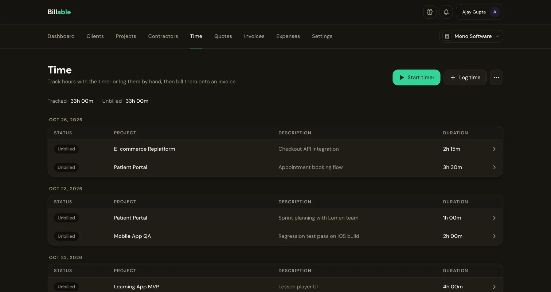
Task: Open the Appointment booking flow entry chevron
Action: [494, 167]
